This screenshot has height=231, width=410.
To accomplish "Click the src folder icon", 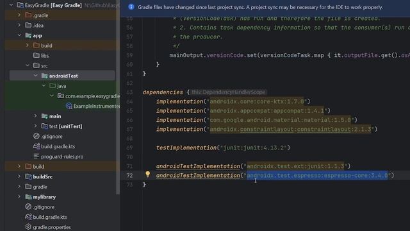I will (37, 65).
